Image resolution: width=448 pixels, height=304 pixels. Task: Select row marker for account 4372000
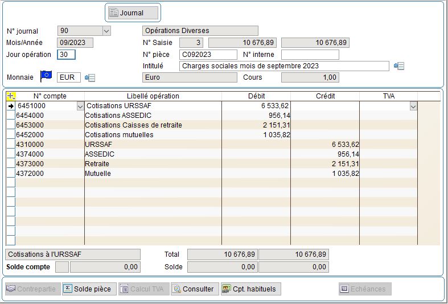pyautogui.click(x=10, y=174)
